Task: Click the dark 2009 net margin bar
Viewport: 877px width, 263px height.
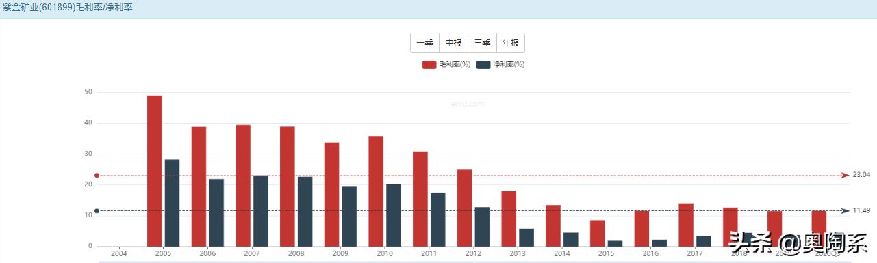Action: point(349,217)
